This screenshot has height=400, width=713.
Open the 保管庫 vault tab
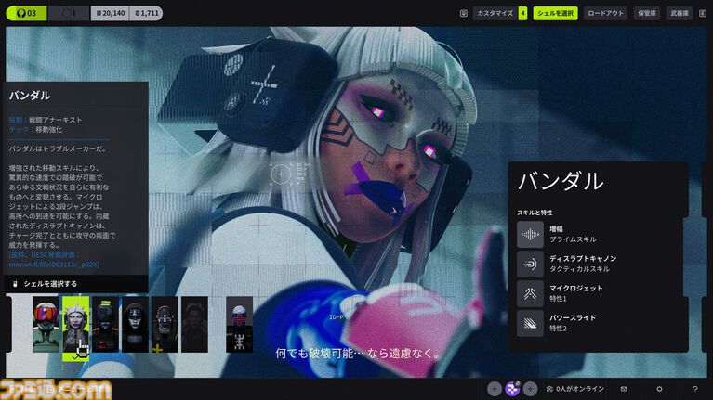[647, 13]
